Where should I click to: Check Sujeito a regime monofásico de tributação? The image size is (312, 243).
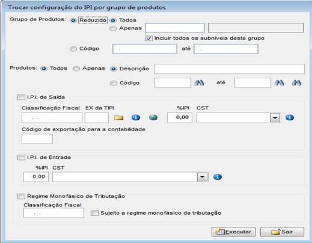[94, 213]
